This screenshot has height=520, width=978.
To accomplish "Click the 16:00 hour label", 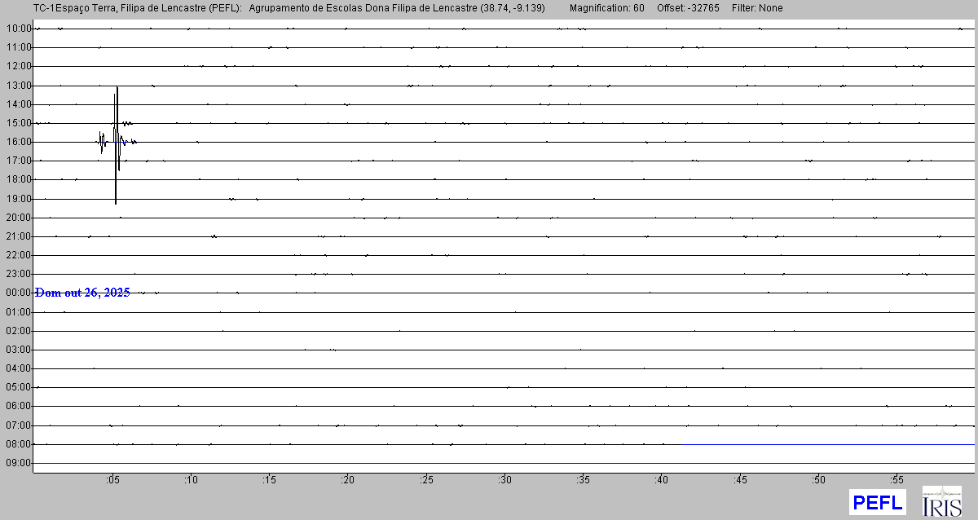I will click(18, 142).
